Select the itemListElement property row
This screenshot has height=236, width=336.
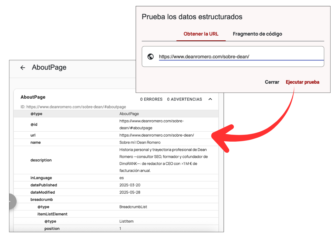tap(52, 214)
